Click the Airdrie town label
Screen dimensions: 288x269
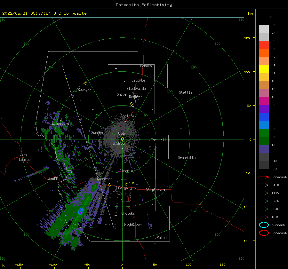126,171
